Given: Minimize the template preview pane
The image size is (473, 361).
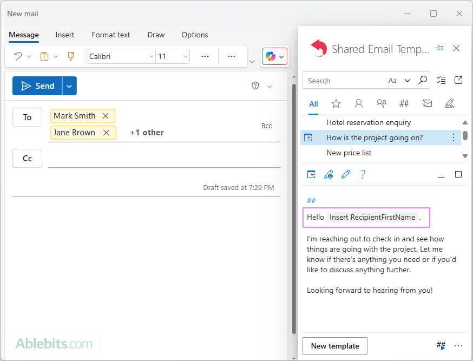Looking at the screenshot, I should 441,176.
